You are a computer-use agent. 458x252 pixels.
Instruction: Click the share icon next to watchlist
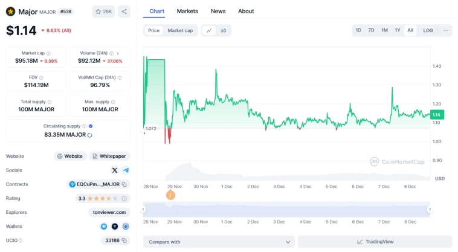click(124, 11)
